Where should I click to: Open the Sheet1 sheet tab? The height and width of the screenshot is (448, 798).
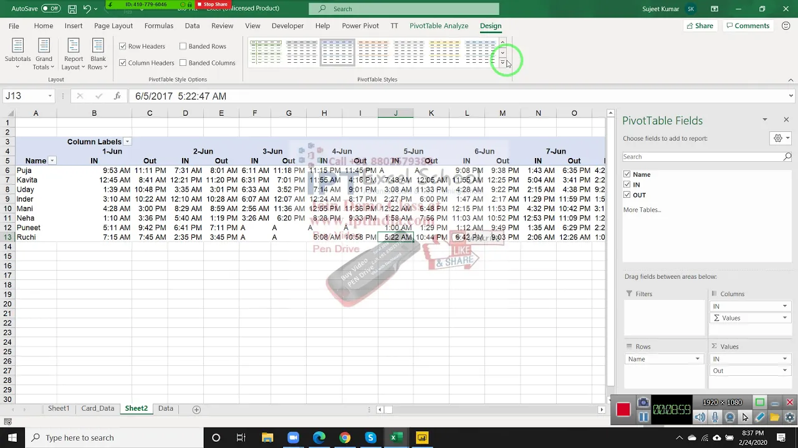[x=59, y=409]
